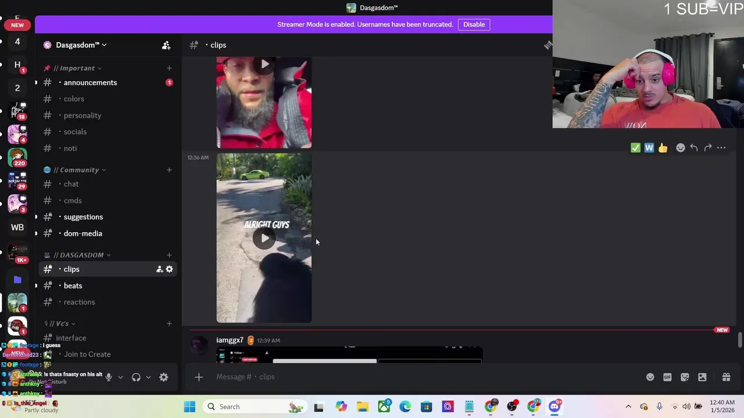Toggle headphones deafen in user panel
This screenshot has width=744, height=418.
coord(136,377)
